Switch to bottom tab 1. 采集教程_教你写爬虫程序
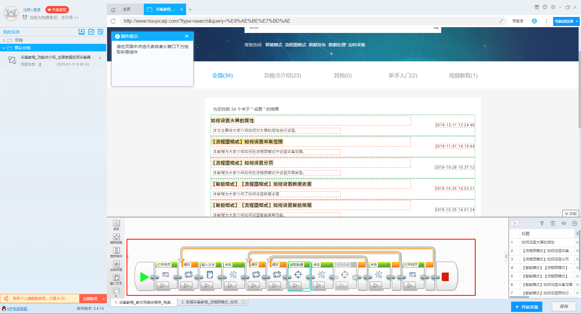 coord(144,302)
